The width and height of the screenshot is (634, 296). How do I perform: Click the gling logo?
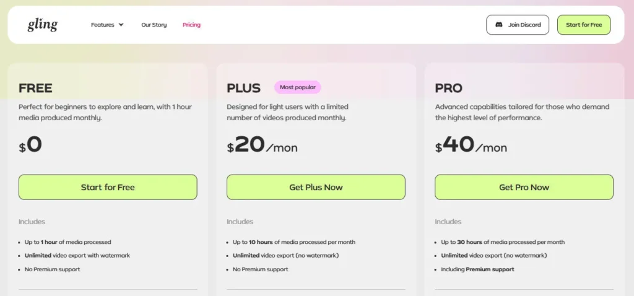point(42,25)
